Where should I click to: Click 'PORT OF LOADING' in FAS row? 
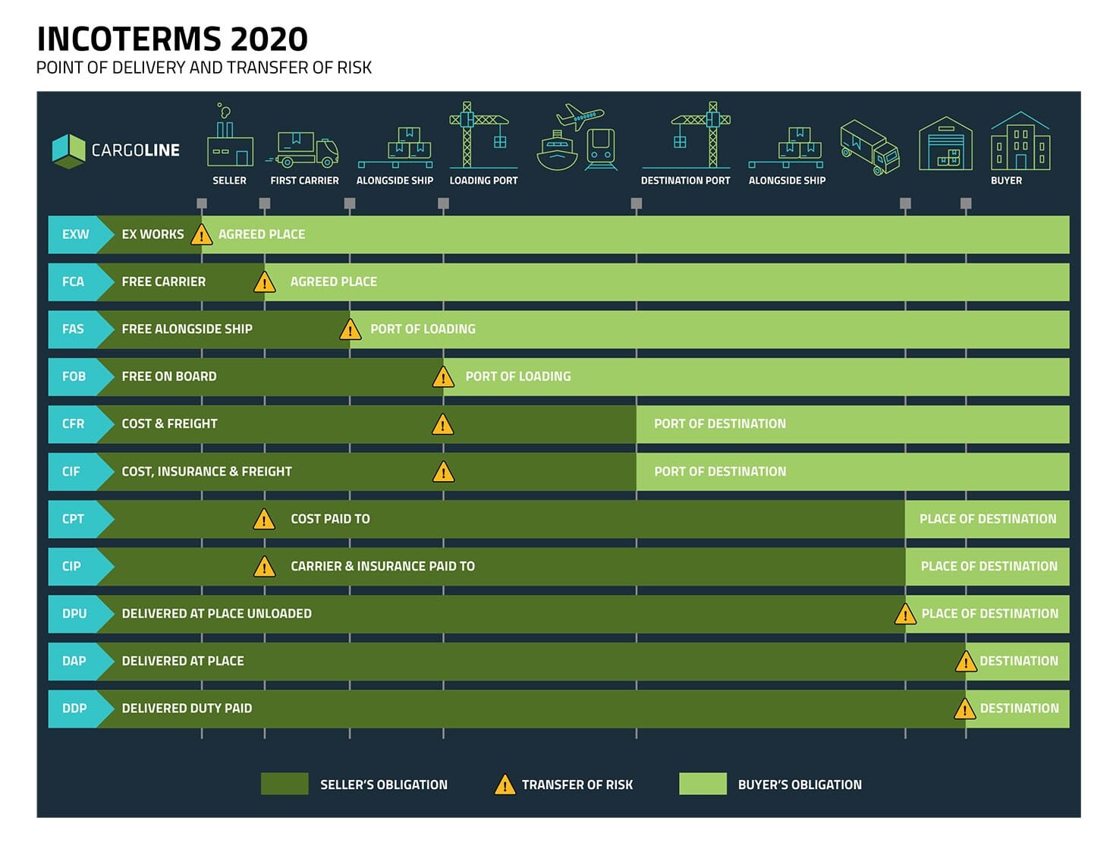click(x=423, y=329)
